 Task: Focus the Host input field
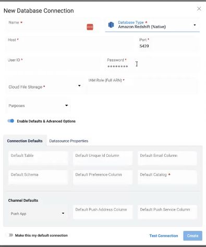click(69, 44)
